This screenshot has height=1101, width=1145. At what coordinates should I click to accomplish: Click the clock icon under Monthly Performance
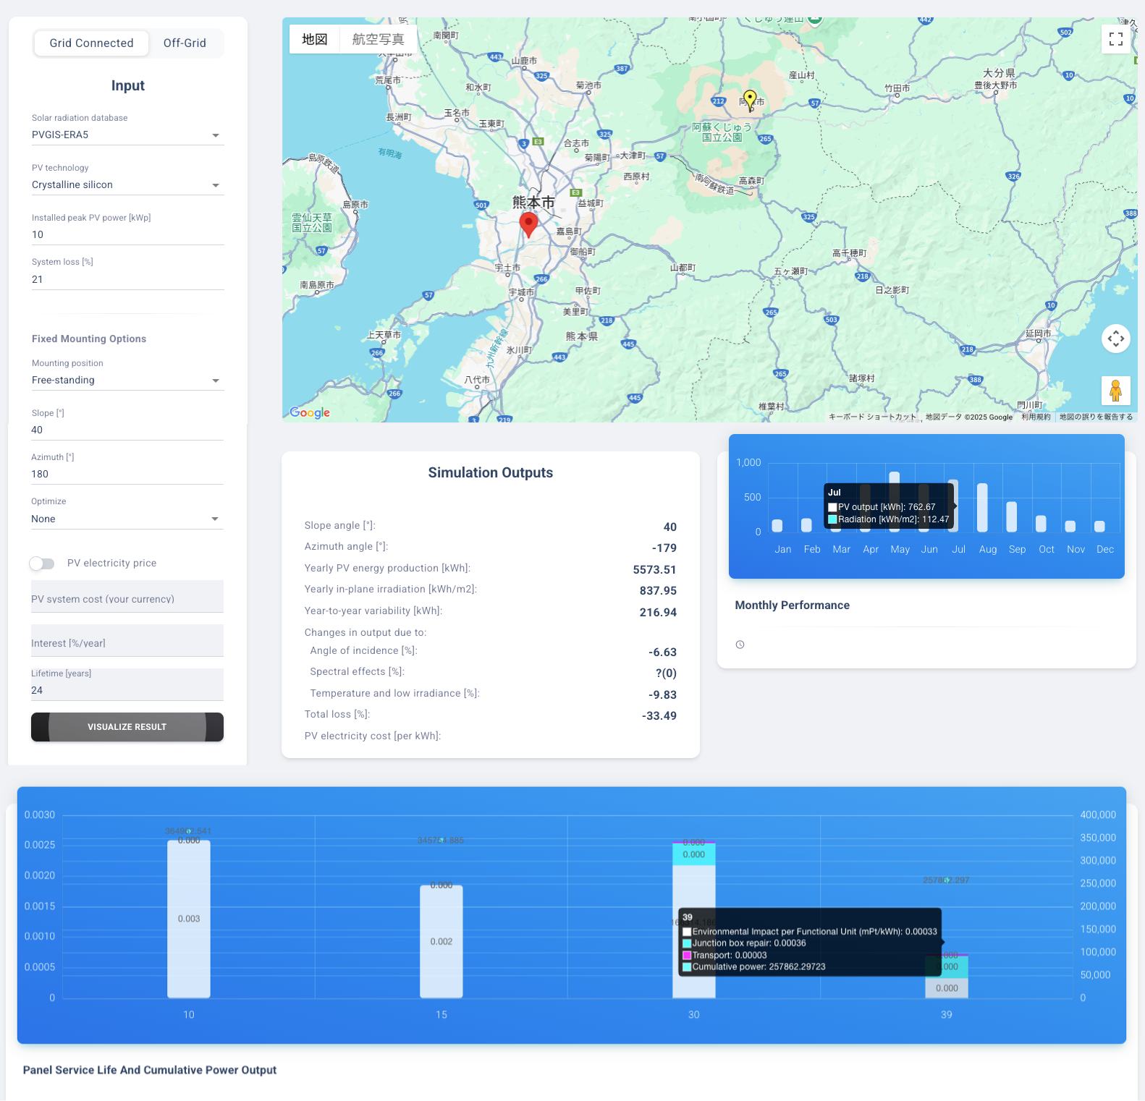740,645
